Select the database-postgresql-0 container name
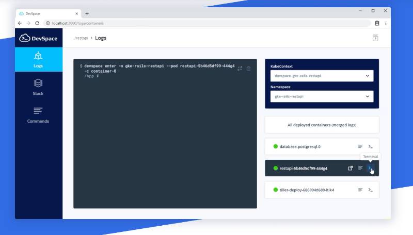Viewport: 413px width, 235px height. (300, 146)
